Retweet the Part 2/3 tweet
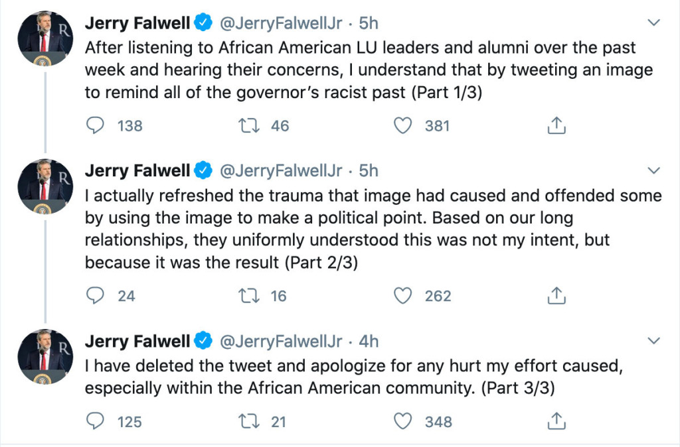 [250, 296]
